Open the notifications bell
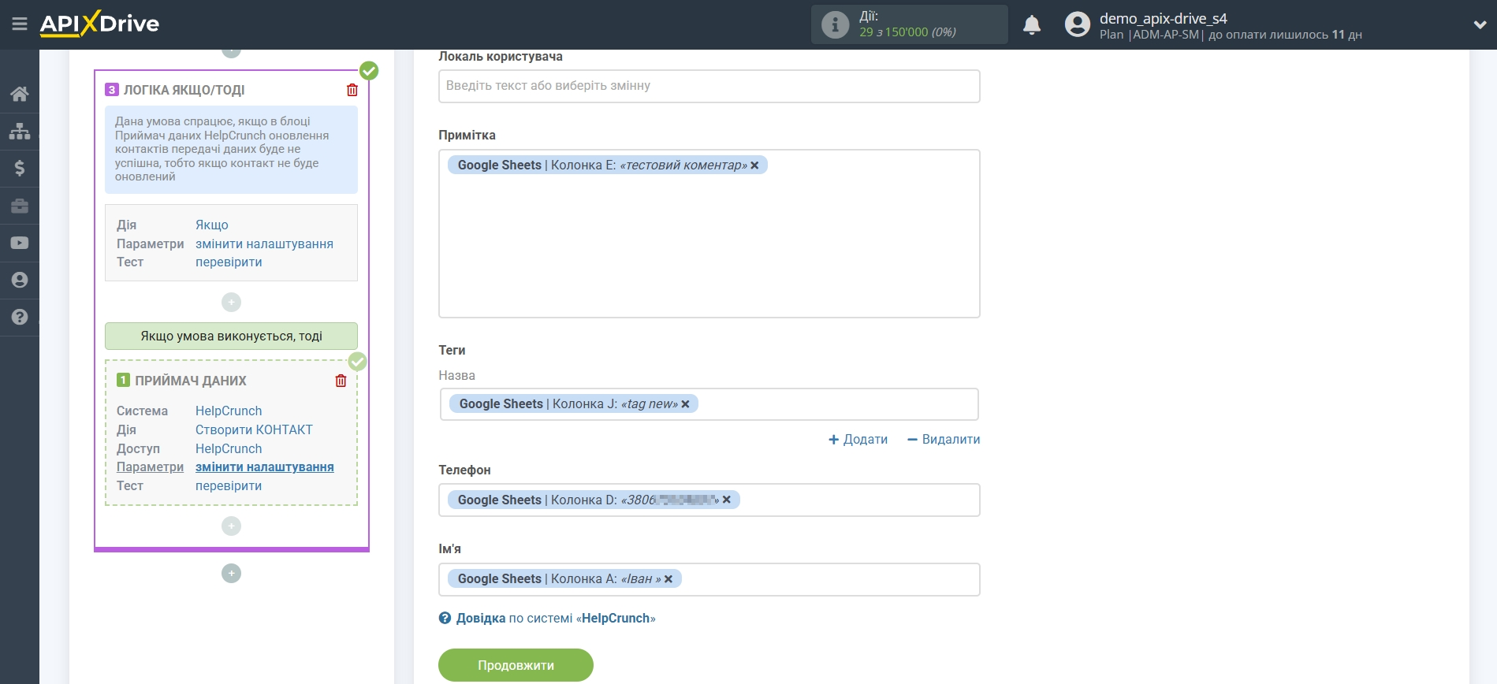The width and height of the screenshot is (1497, 684). pos(1031,25)
